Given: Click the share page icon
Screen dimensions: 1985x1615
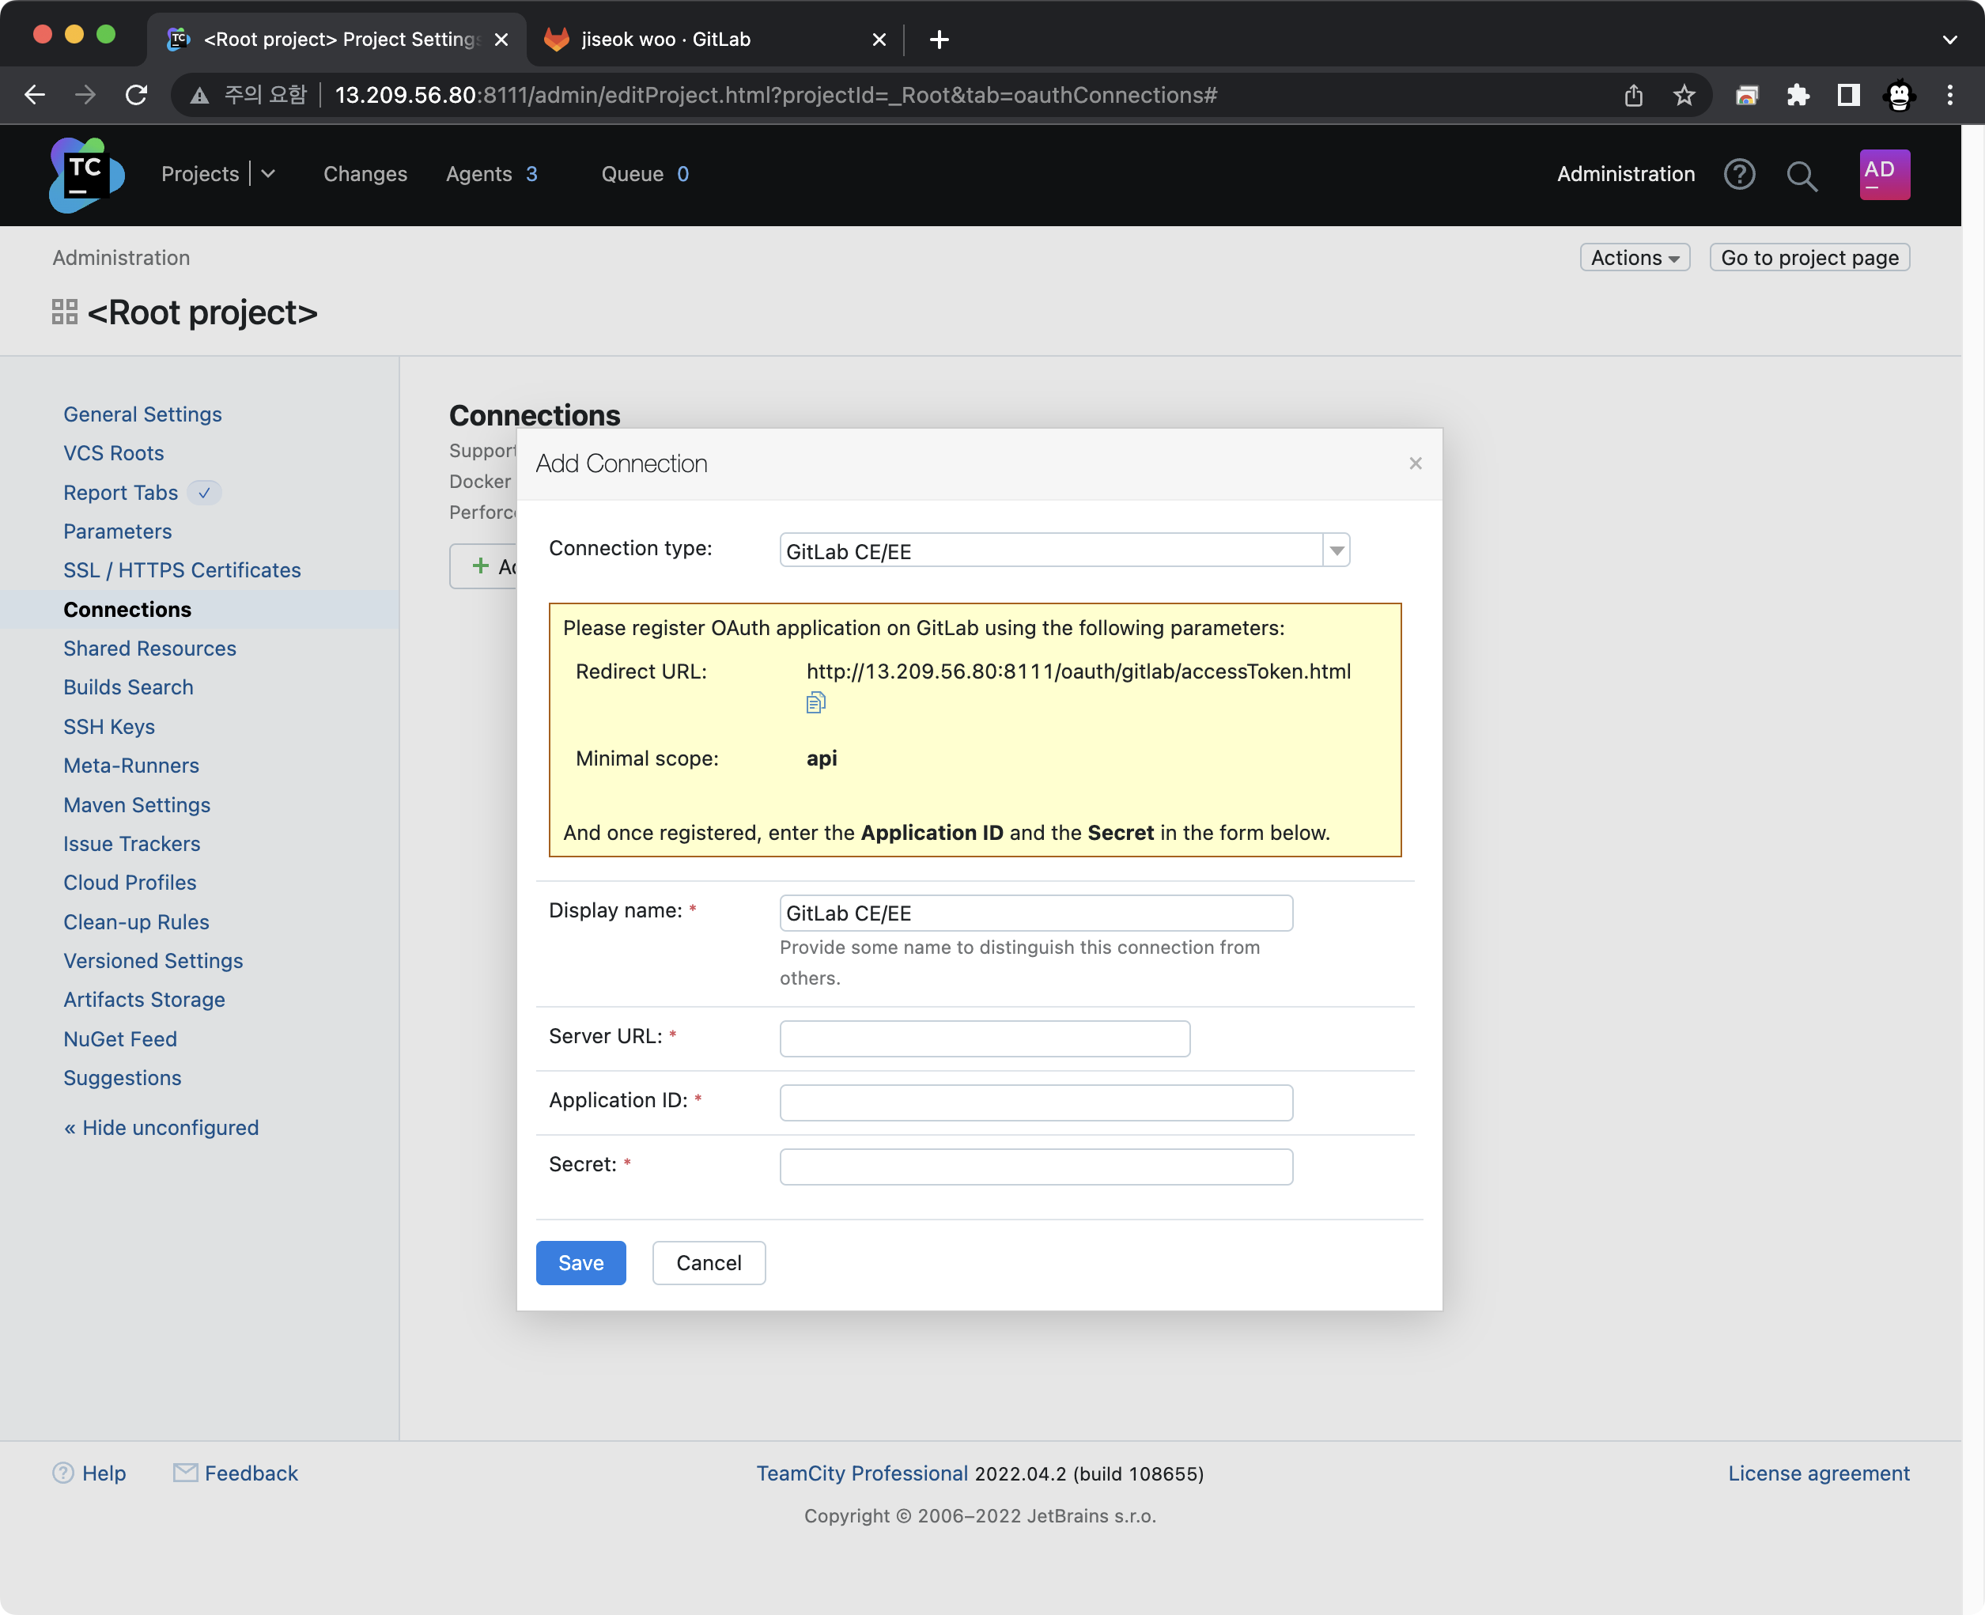Looking at the screenshot, I should (x=1632, y=95).
